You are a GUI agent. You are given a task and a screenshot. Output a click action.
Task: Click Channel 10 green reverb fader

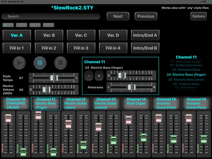point(23,152)
